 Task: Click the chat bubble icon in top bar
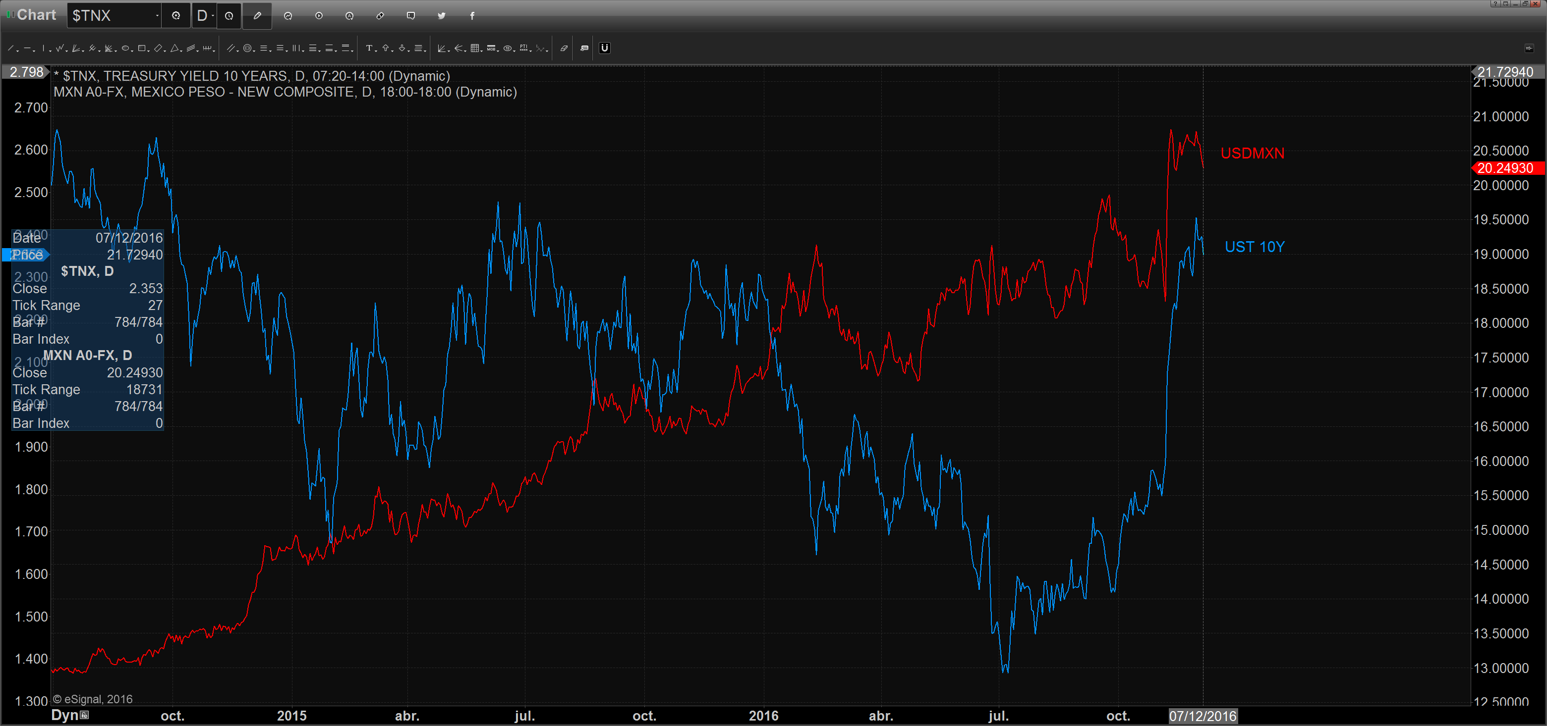click(411, 16)
